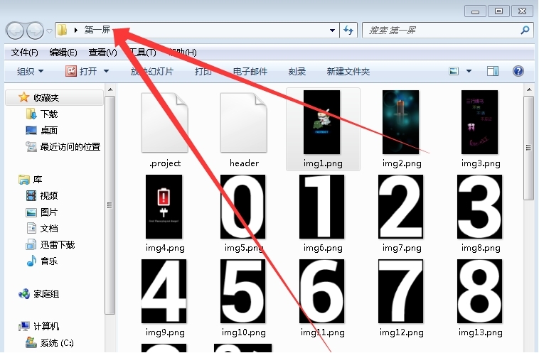This screenshot has height=353, width=539.
Task: Open the 文件(F) menu
Action: click(24, 53)
